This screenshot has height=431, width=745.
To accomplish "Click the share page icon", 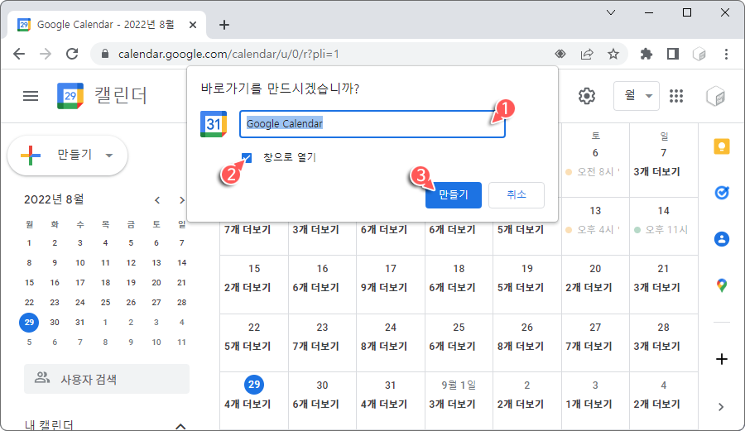I will [587, 54].
